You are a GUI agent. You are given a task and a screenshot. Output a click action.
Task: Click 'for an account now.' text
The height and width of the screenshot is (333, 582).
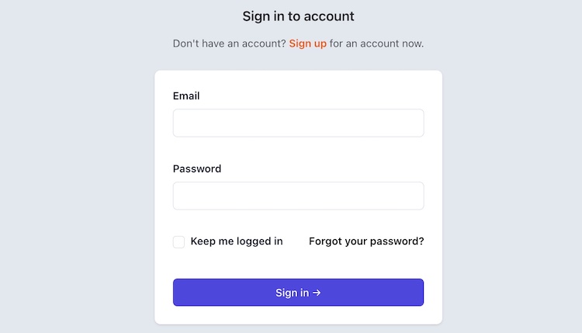376,43
